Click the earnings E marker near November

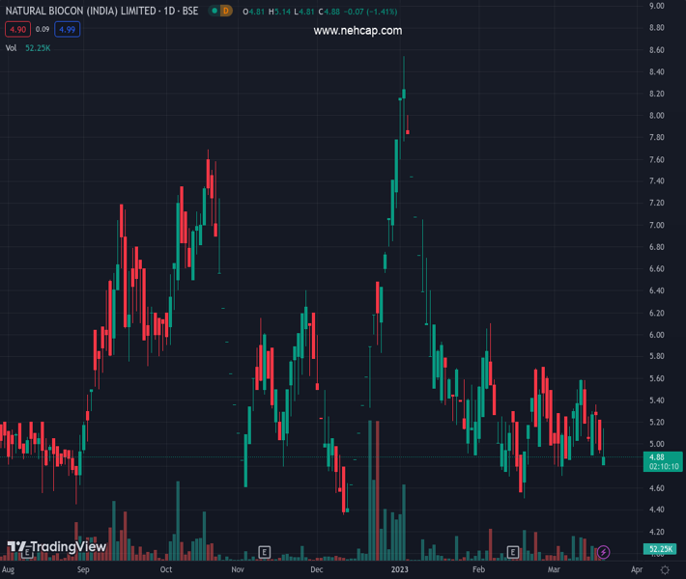(265, 552)
